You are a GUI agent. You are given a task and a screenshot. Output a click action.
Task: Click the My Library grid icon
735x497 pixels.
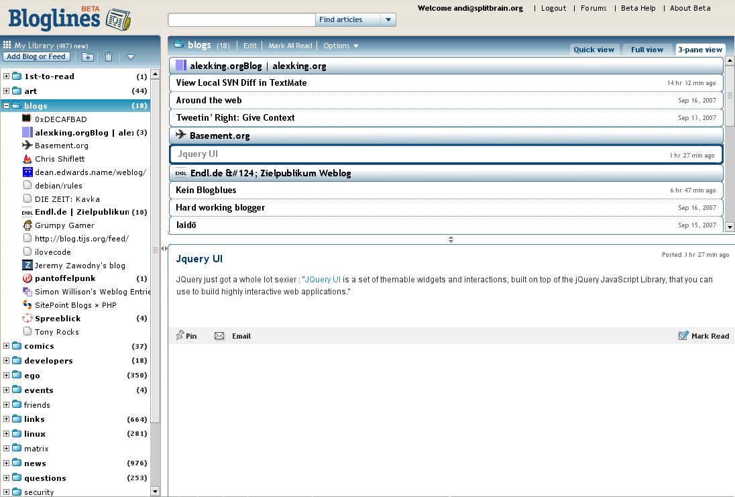pos(7,45)
